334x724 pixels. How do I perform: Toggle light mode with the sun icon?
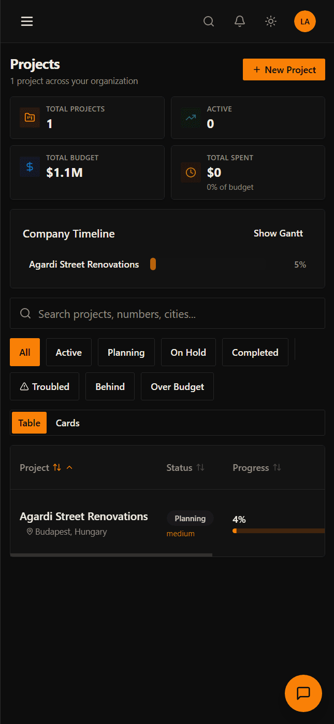pos(271,21)
